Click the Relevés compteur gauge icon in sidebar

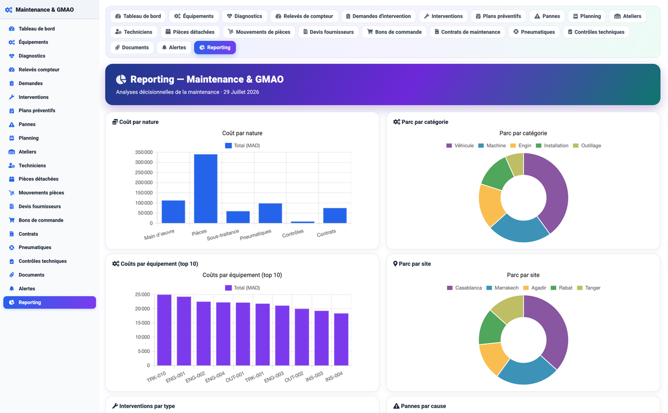[12, 69]
